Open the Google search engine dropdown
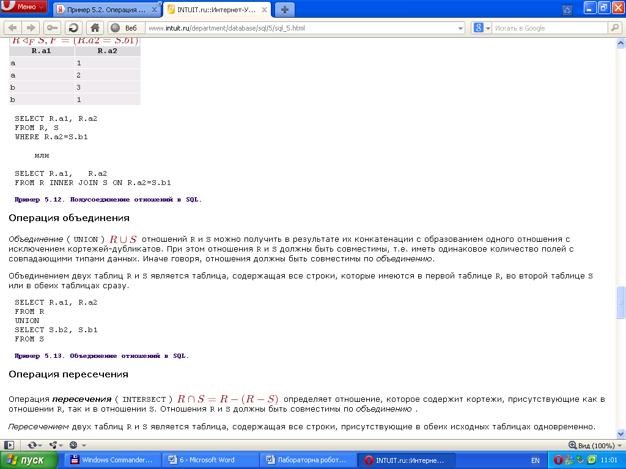This screenshot has height=469, width=626. (482, 27)
